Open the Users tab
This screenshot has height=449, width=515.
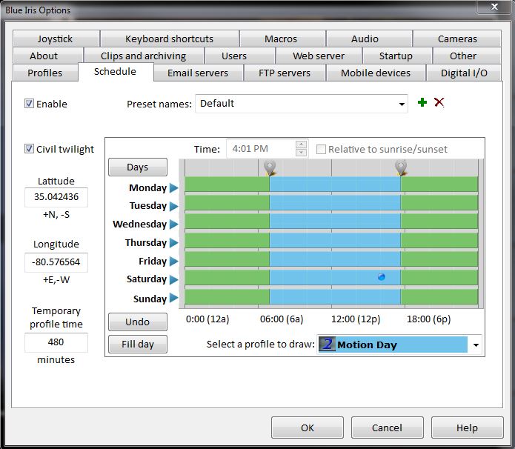240,56
